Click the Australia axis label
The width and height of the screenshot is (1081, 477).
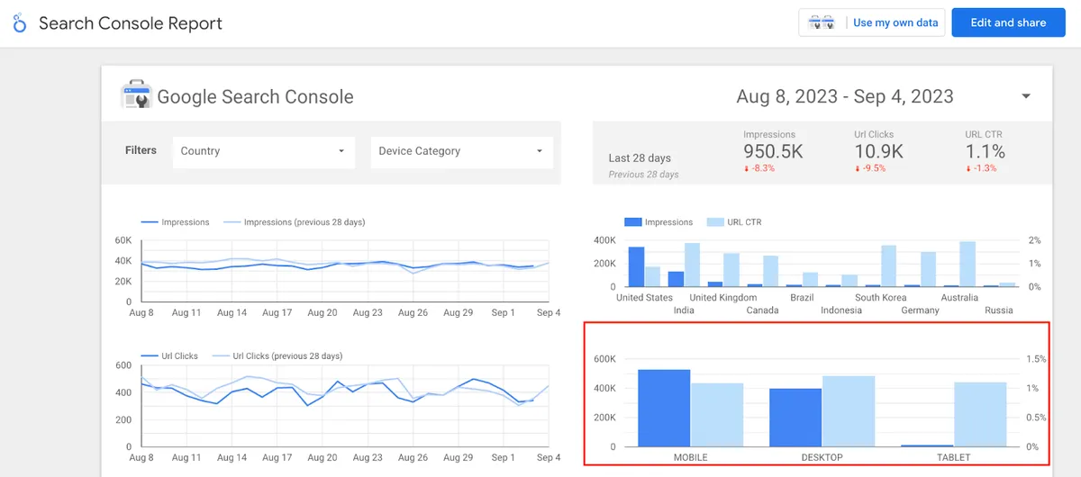959,298
